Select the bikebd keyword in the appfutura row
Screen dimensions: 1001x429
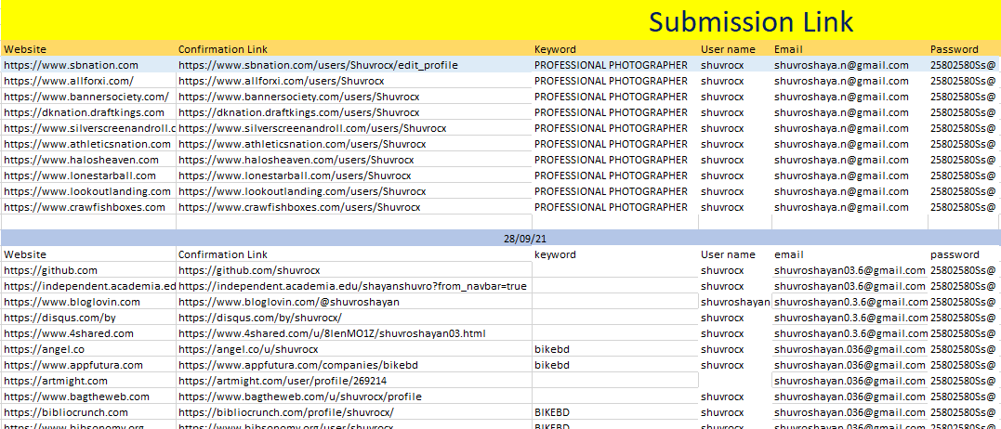tap(553, 365)
